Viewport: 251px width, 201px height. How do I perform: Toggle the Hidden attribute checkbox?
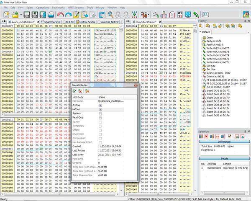[x=100, y=110]
